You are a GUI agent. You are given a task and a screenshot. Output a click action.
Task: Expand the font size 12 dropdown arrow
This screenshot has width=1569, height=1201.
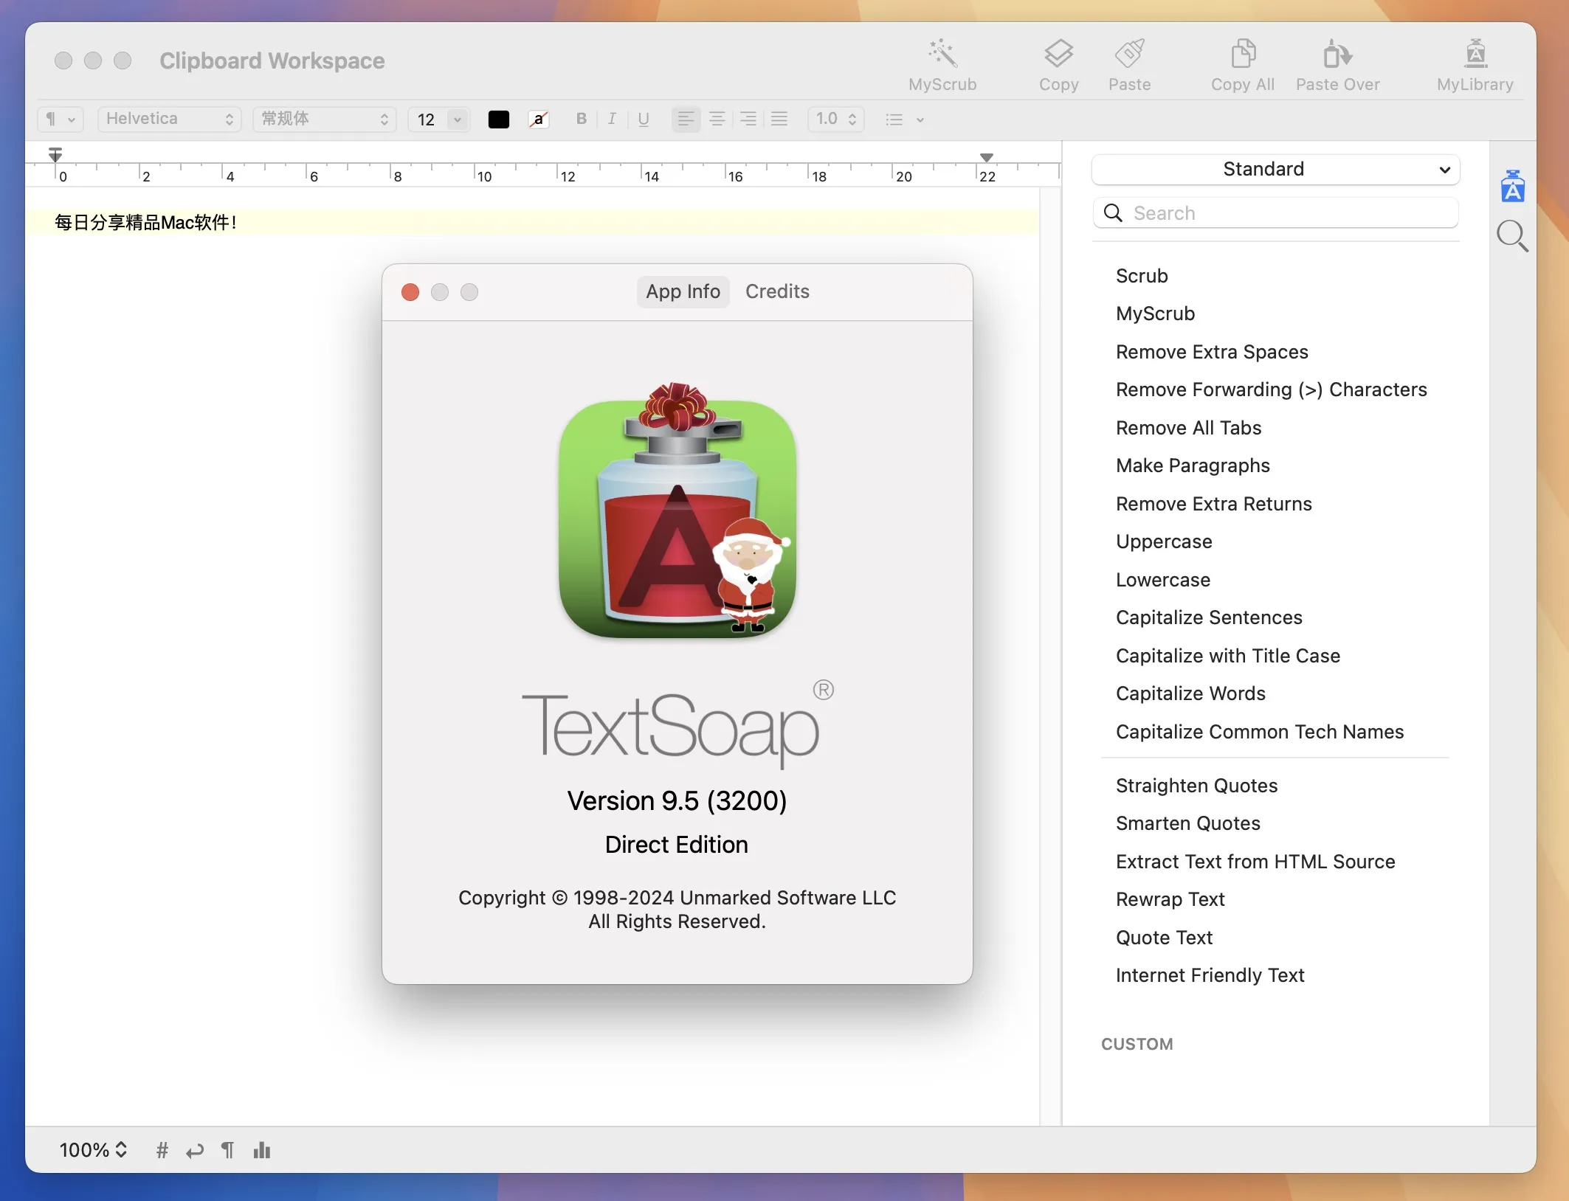pos(458,120)
